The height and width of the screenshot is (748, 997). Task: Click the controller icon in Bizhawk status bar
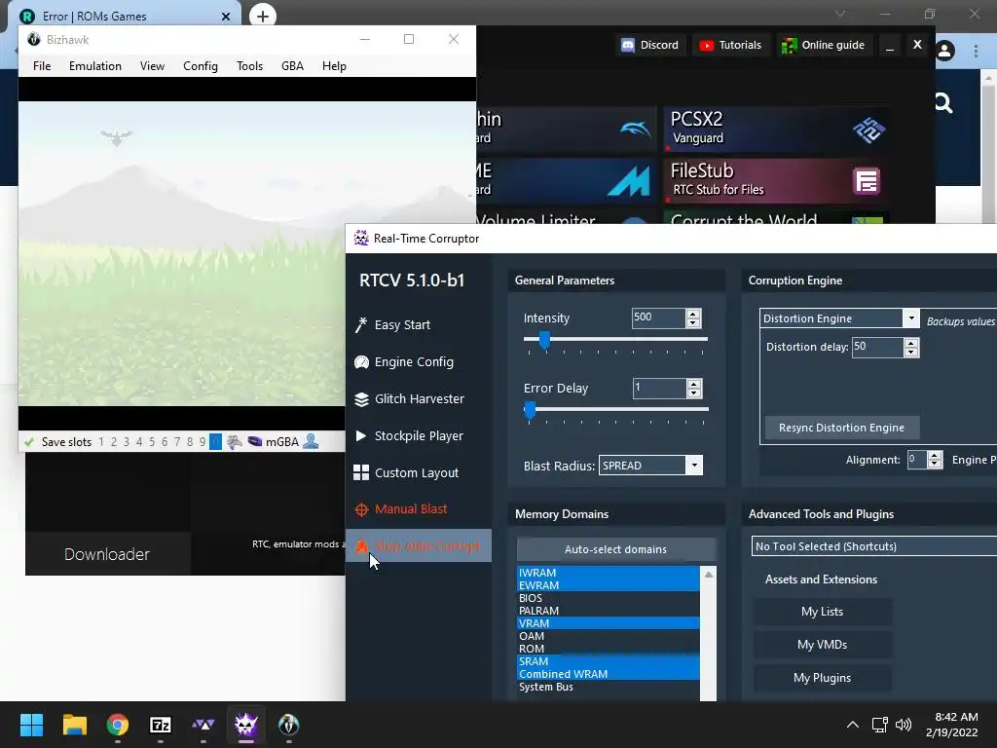coord(235,441)
